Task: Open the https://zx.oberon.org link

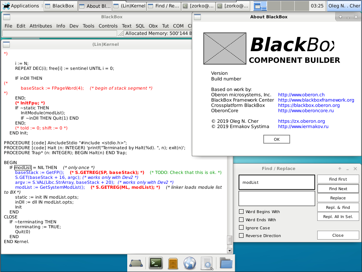Action: (x=301, y=121)
